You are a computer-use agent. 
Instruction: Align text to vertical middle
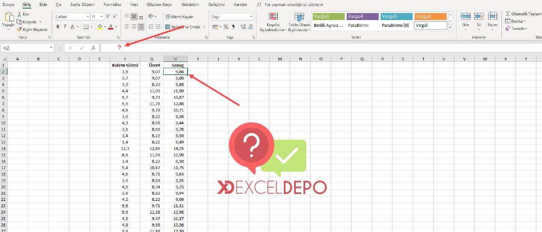134,17
